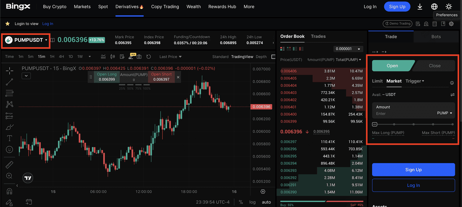Viewport: 462px width, 207px height.
Task: Click the Log In header link
Action: (x=370, y=6)
